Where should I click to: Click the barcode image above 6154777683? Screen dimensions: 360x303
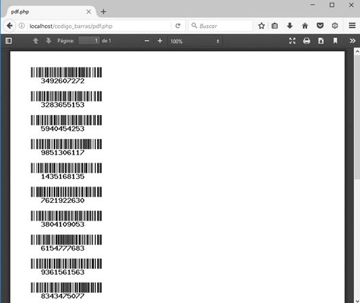[67, 240]
